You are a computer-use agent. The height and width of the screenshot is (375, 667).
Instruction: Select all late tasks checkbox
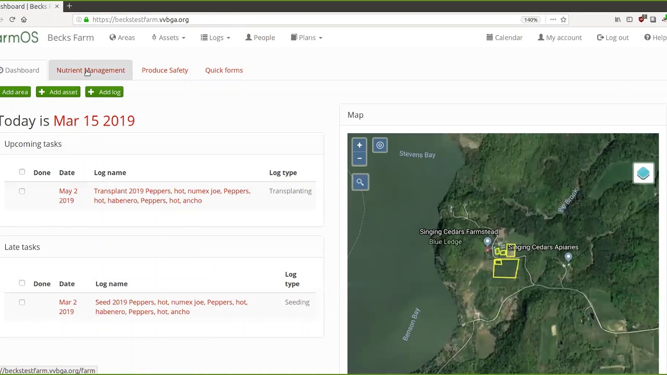[22, 283]
